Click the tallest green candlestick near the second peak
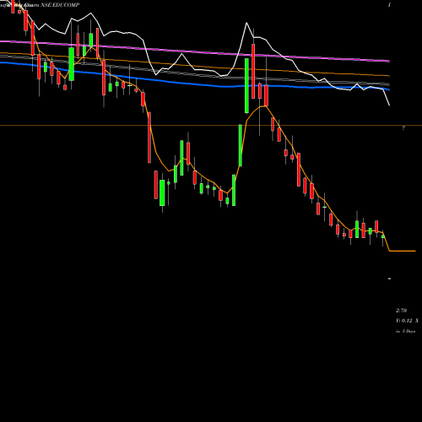Screen dimensions: 422x422 (246, 85)
